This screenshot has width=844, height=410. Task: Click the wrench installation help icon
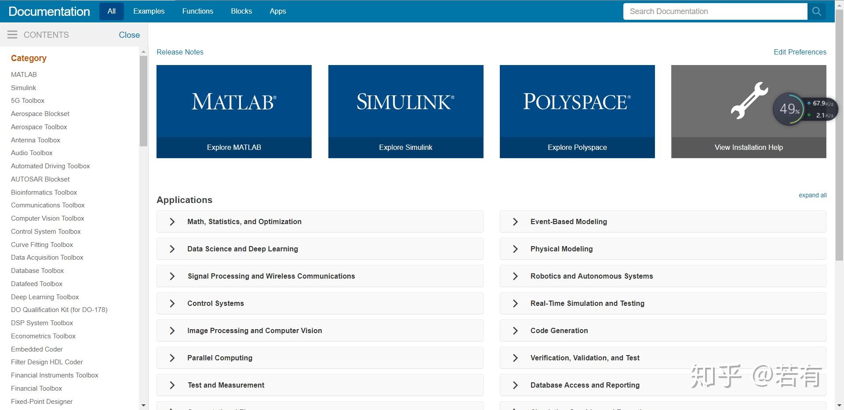[749, 101]
